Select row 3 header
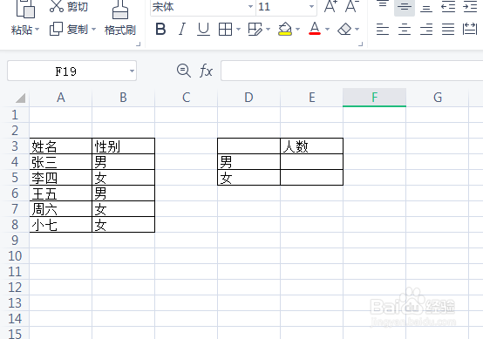This screenshot has height=339, width=483. coord(15,146)
